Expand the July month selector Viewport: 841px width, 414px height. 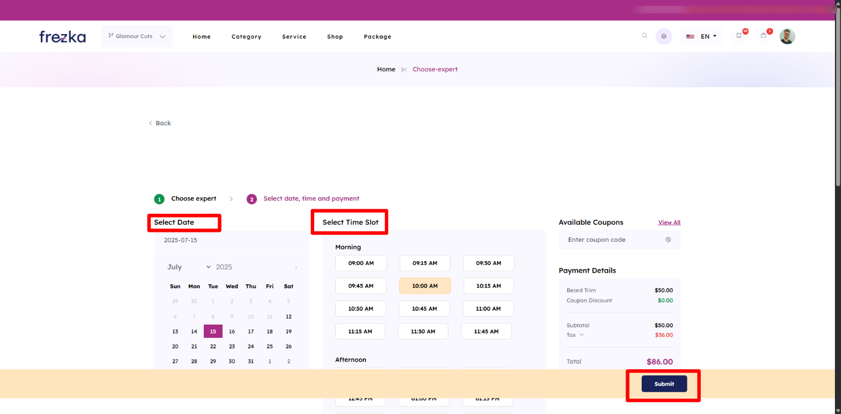[x=189, y=267]
